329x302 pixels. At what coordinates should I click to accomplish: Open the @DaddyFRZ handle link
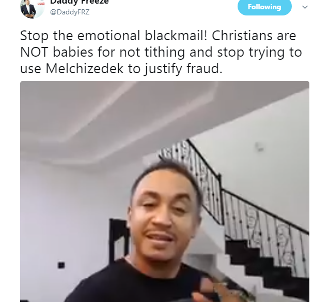pyautogui.click(x=70, y=12)
